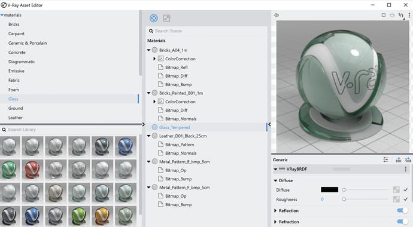Collapse the Bricks_A04_1m tree node
This screenshot has height=227, width=413.
(x=149, y=50)
